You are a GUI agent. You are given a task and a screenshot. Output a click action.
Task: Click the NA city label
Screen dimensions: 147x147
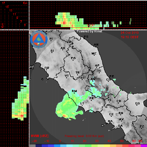(110, 121)
